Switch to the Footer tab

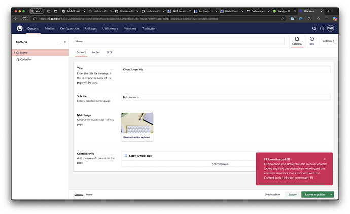pos(95,52)
